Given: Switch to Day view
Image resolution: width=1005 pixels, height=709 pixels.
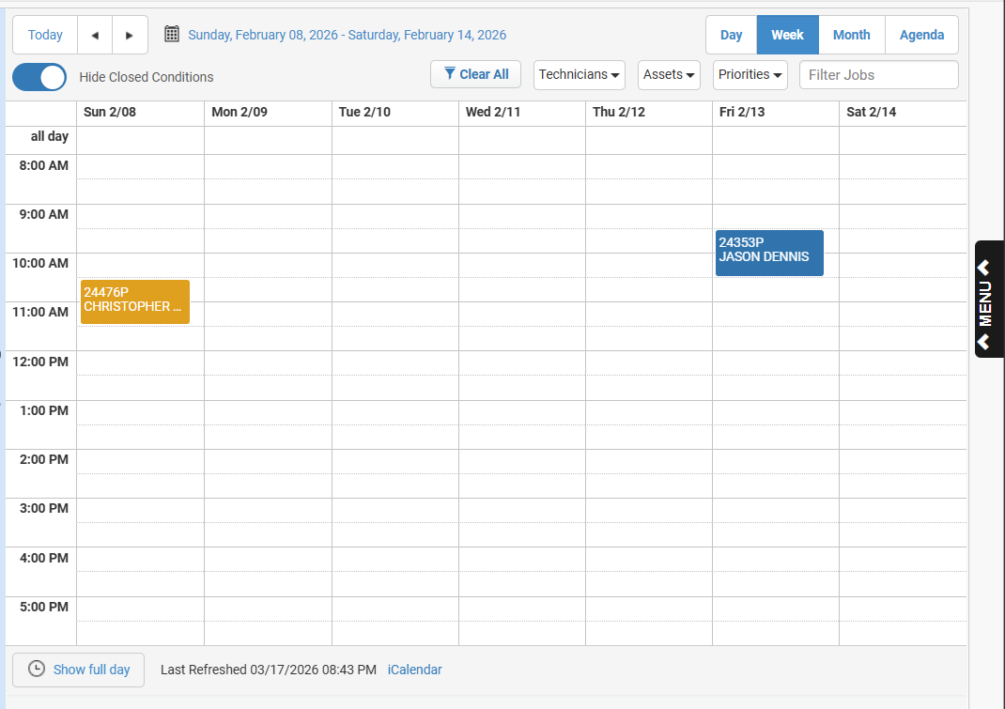Looking at the screenshot, I should click(x=731, y=35).
